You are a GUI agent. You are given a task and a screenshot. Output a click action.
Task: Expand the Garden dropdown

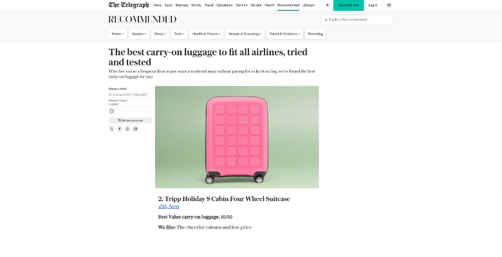pyautogui.click(x=139, y=33)
